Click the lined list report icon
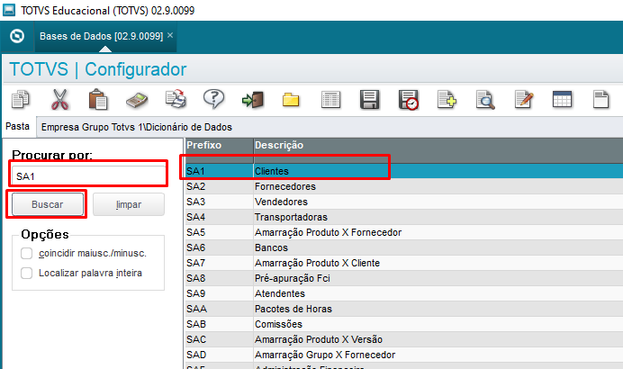Image resolution: width=623 pixels, height=369 pixels. (x=330, y=99)
